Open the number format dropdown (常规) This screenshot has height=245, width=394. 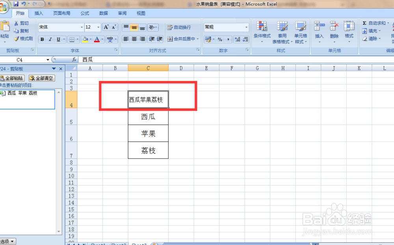click(246, 27)
